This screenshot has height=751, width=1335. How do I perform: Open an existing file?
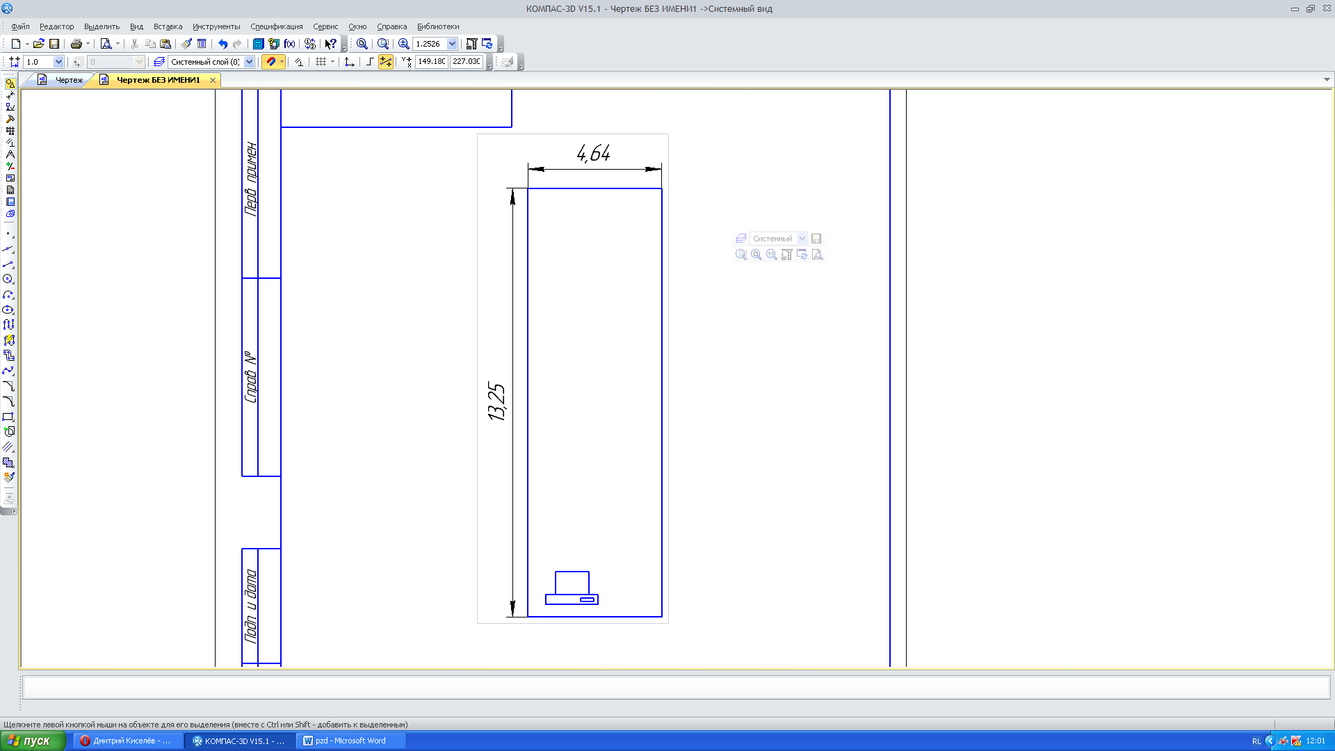pos(39,44)
